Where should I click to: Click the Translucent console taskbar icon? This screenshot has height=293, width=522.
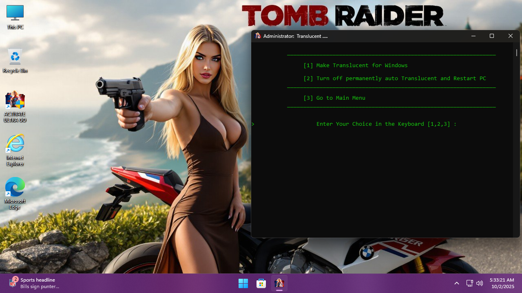click(x=279, y=283)
